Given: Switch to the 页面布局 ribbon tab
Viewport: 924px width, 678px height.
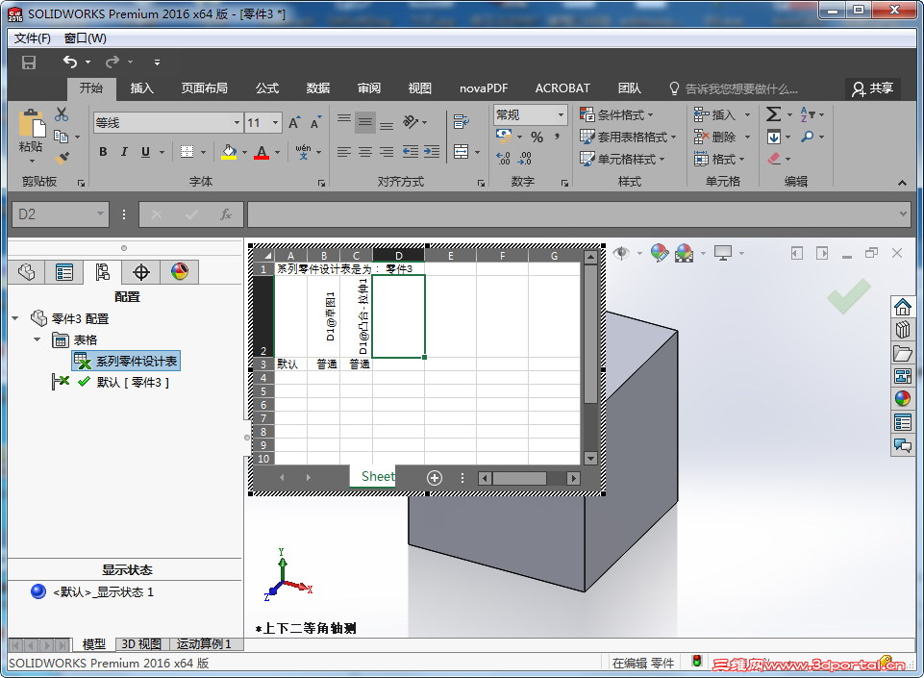Looking at the screenshot, I should pyautogui.click(x=204, y=88).
